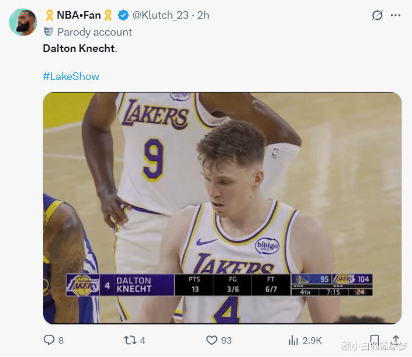Click the Parody account mask icon
Viewport: 412px width, 357px height.
(x=49, y=32)
